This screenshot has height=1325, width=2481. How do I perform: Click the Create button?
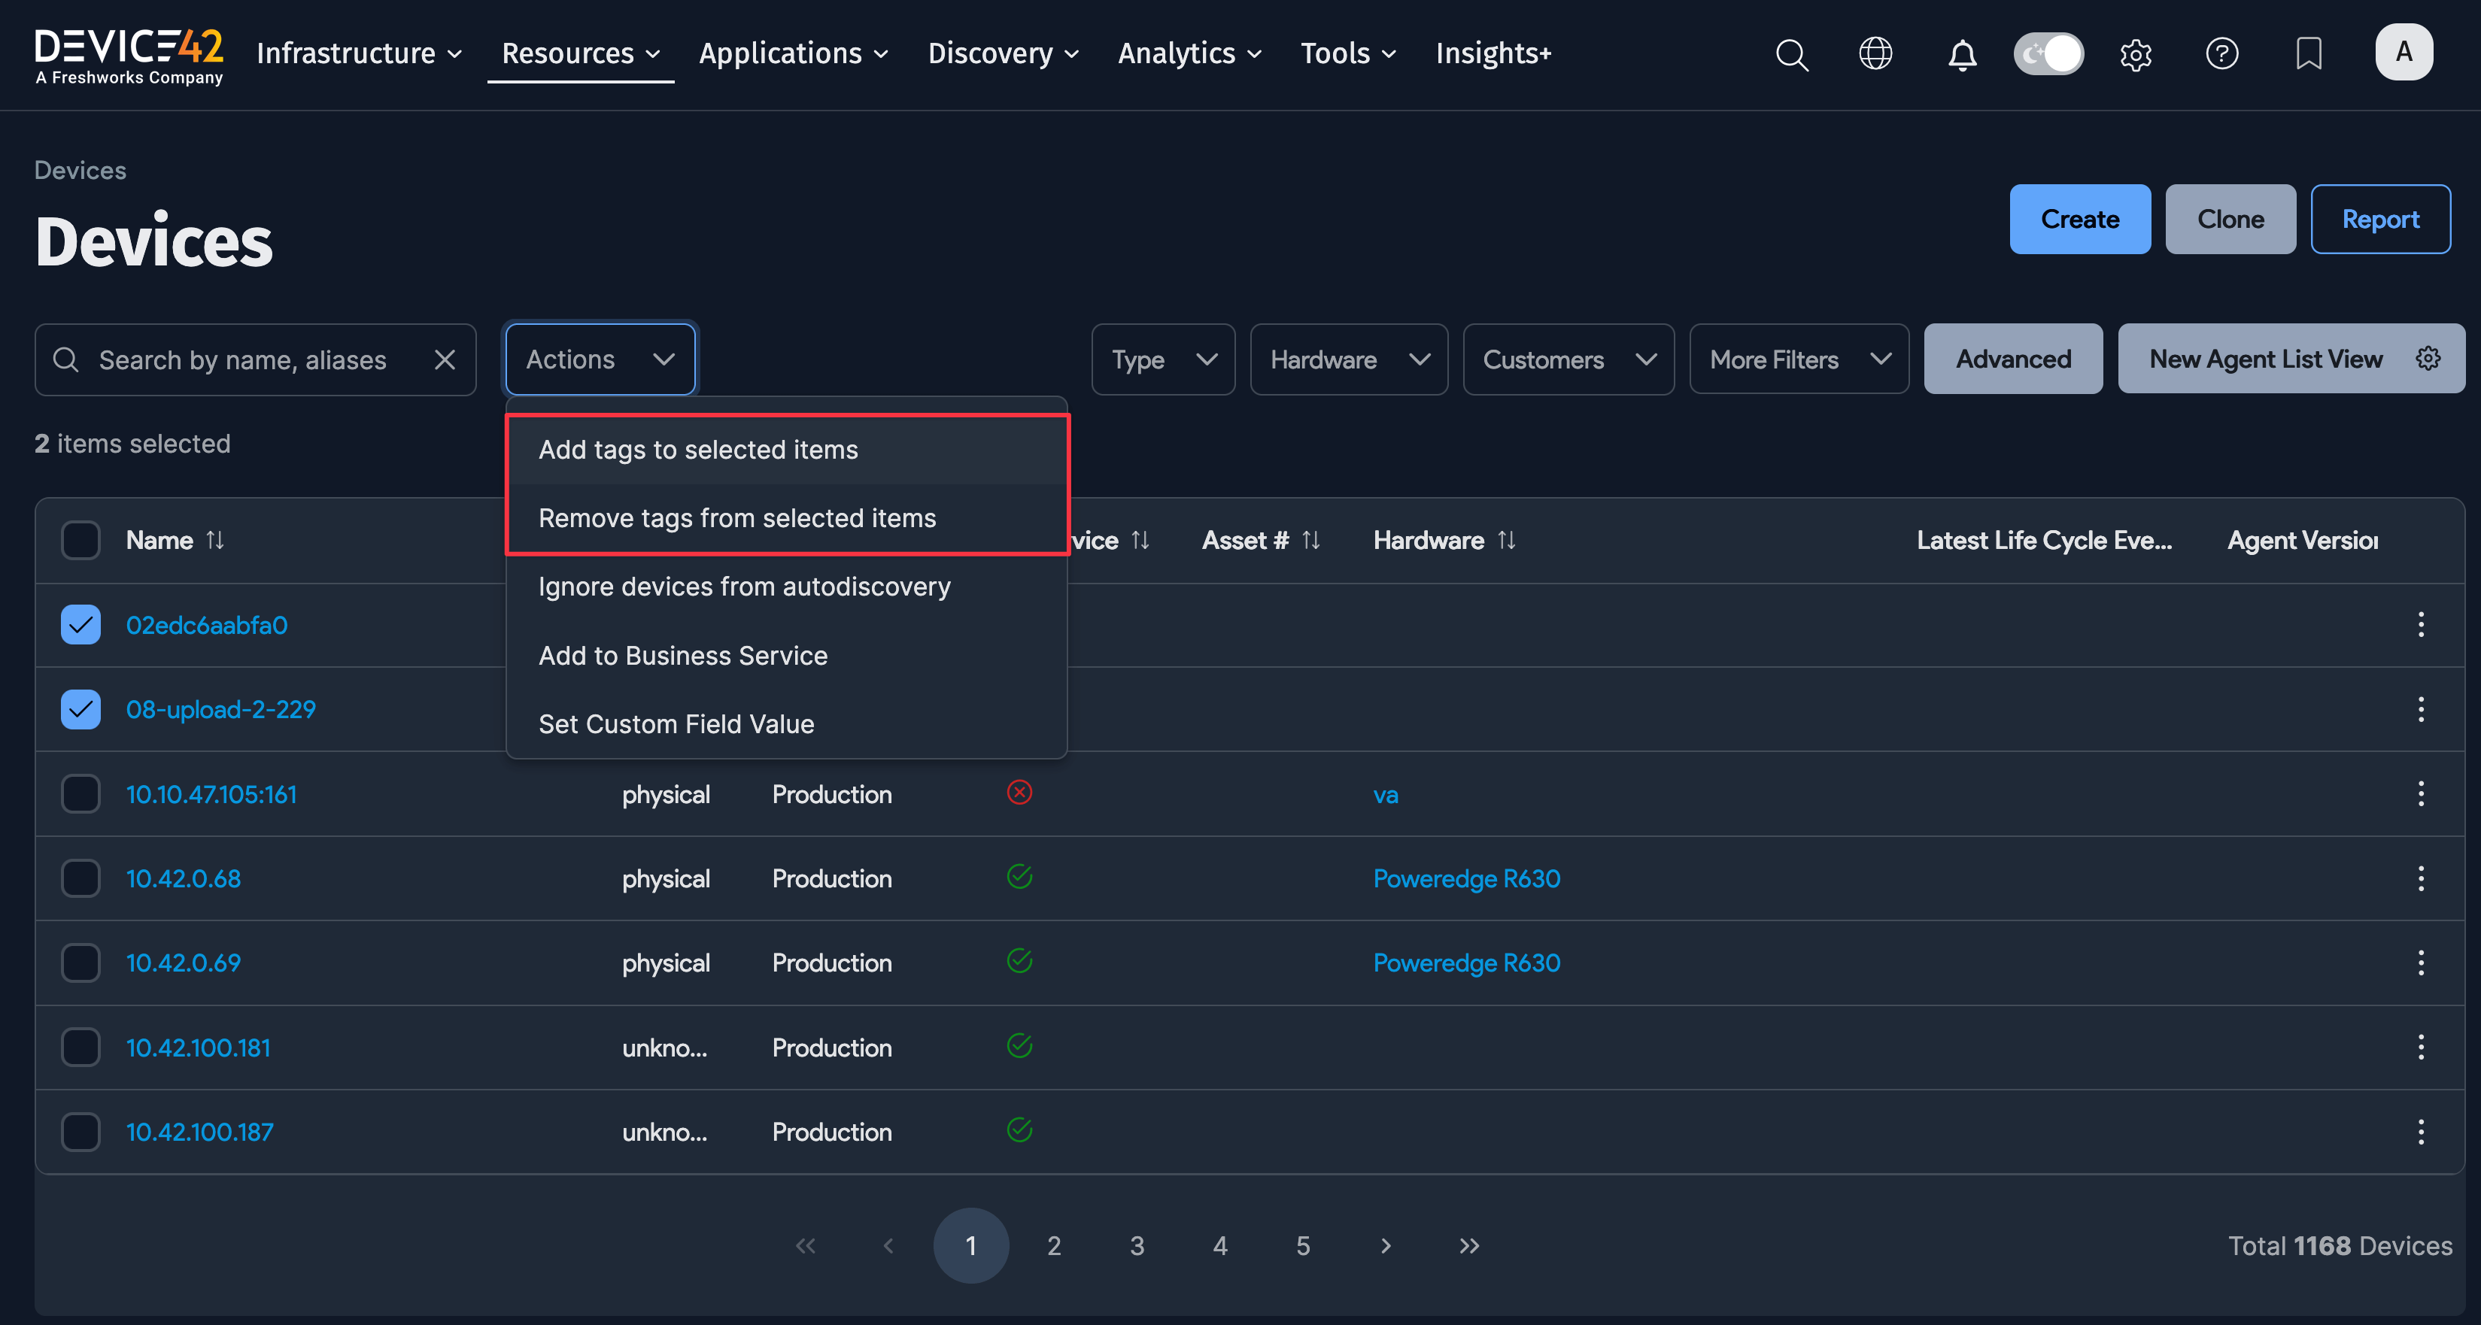tap(2079, 220)
